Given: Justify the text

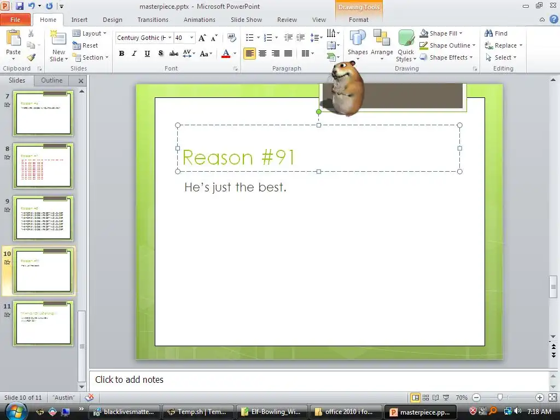Looking at the screenshot, I should pos(288,54).
